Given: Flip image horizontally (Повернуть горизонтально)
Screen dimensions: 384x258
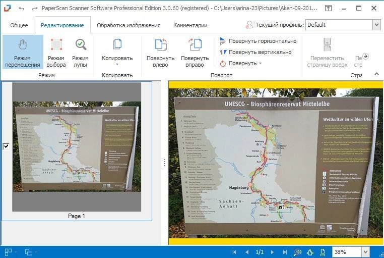Looking at the screenshot, I should tap(258, 41).
